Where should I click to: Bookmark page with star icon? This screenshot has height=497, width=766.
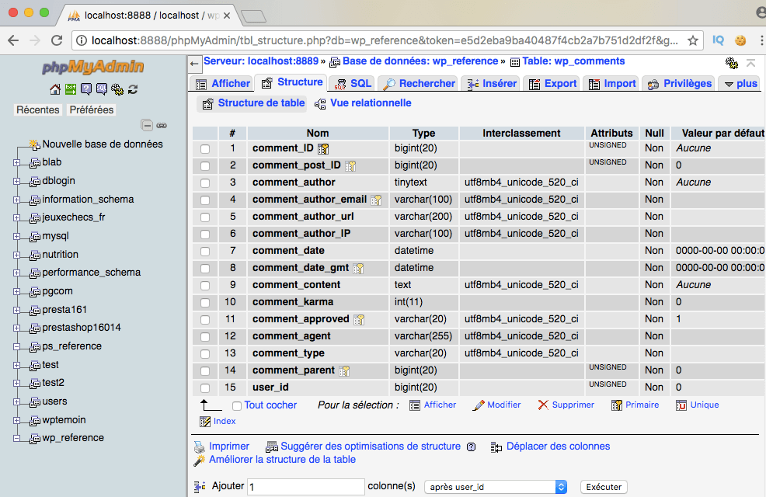tap(693, 40)
